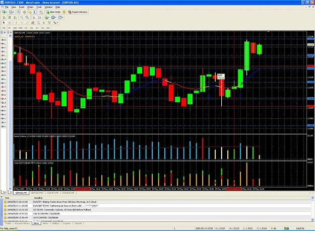Open the Strategy Tester icon
The height and width of the screenshot is (231, 315).
(x=41, y=12)
